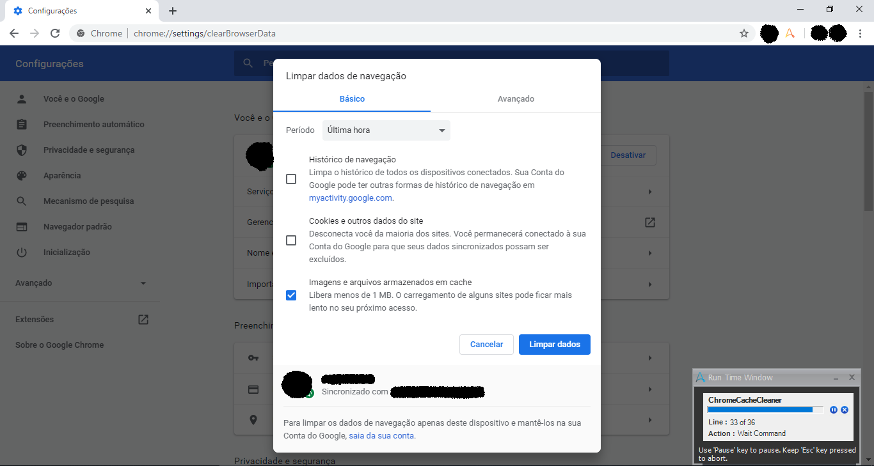Image resolution: width=874 pixels, height=466 pixels.
Task: Click the ChromeCacheCleaner bot name
Action: tap(745, 400)
